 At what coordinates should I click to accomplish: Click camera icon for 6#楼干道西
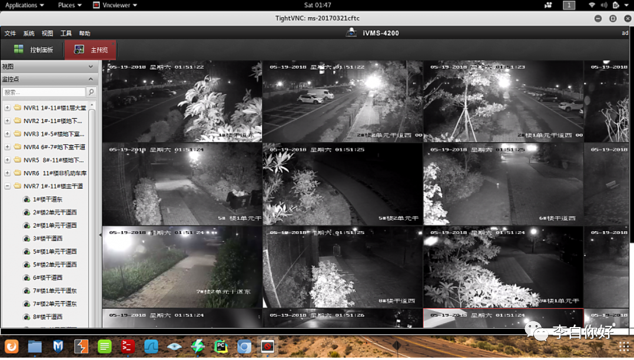[26, 278]
